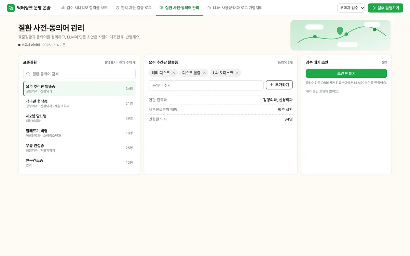This screenshot has height=256, width=410.
Task: Select 요추 추간판 탈출증 in disease list
Action: [79, 89]
